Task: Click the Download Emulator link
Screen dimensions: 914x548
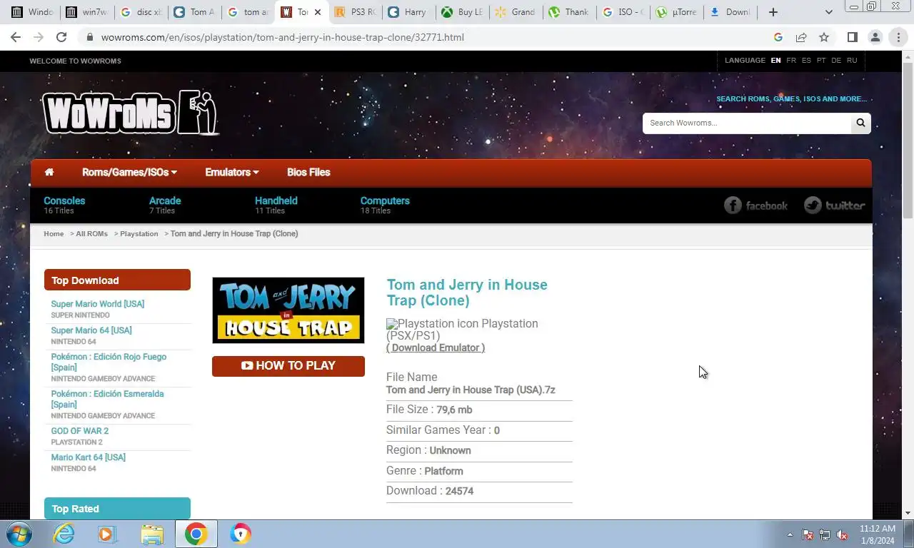Action: pyautogui.click(x=436, y=347)
